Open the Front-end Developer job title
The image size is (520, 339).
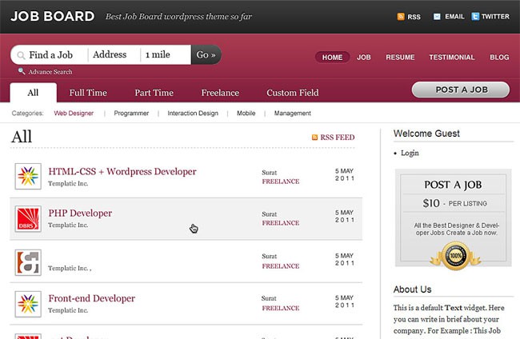[91, 298]
